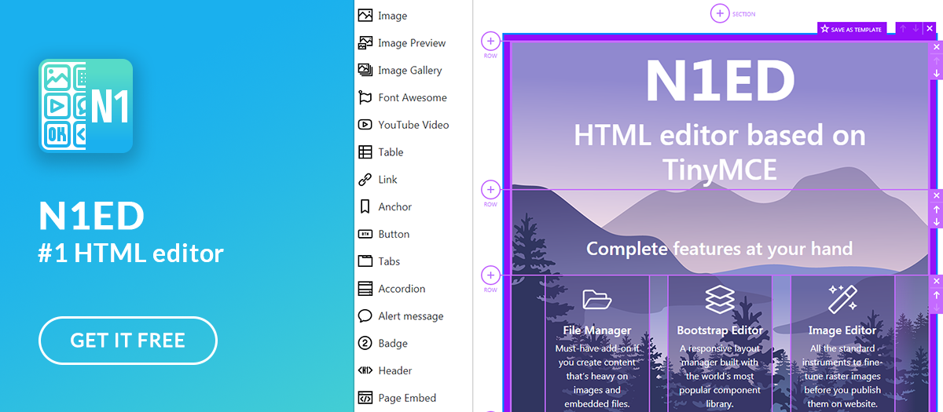Select the YouTube Video label
Image resolution: width=943 pixels, height=412 pixels.
click(x=413, y=125)
